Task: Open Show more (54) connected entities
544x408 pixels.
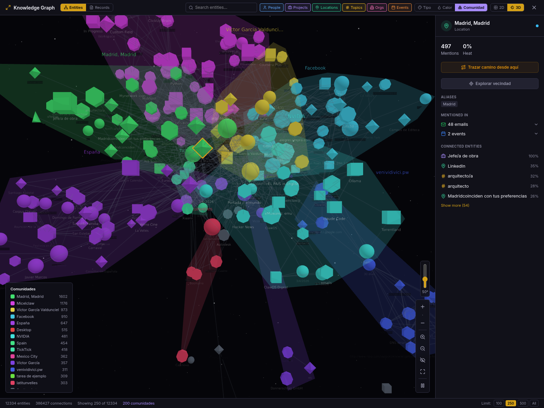Action: (455, 205)
